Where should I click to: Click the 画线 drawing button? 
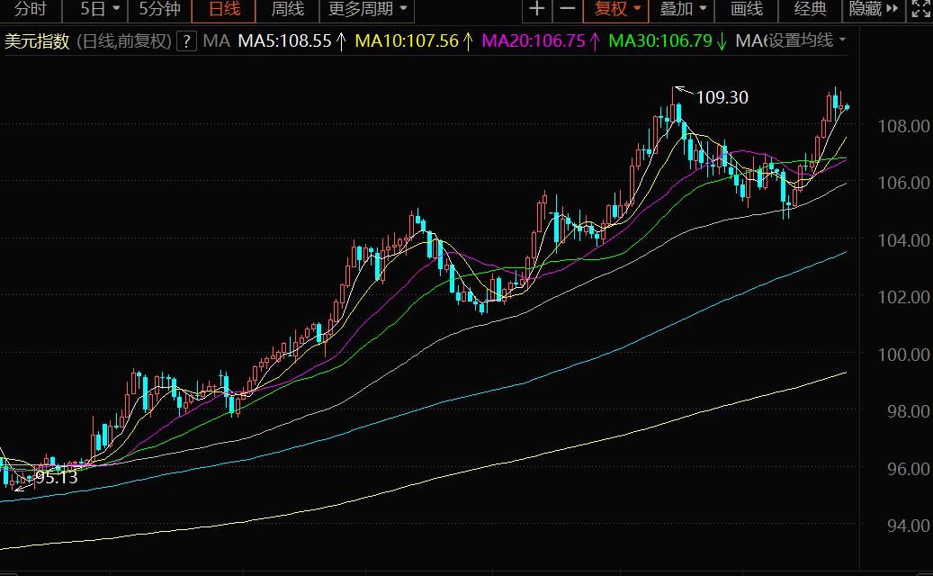[746, 9]
